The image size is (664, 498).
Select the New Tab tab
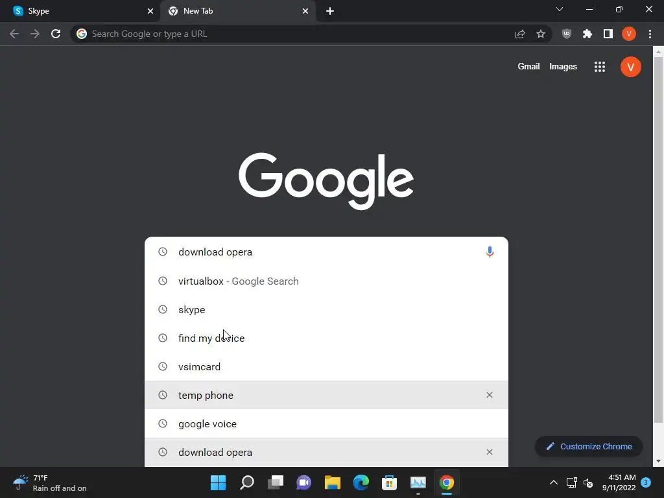point(238,11)
